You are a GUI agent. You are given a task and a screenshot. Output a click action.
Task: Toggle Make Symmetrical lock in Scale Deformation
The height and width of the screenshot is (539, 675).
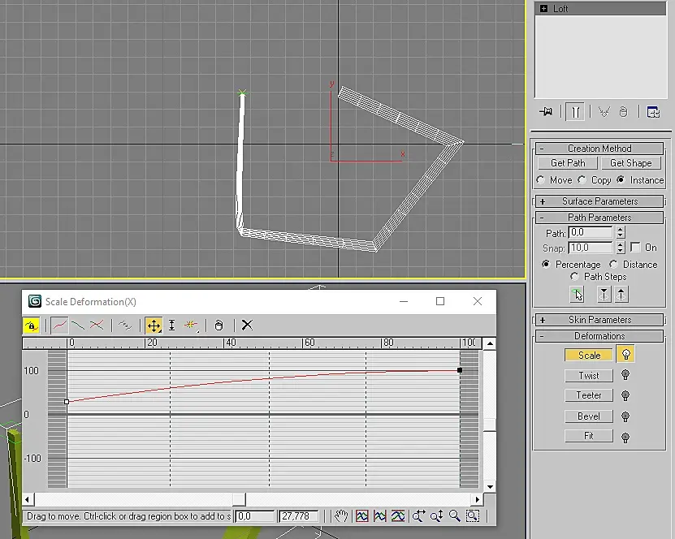coord(32,326)
